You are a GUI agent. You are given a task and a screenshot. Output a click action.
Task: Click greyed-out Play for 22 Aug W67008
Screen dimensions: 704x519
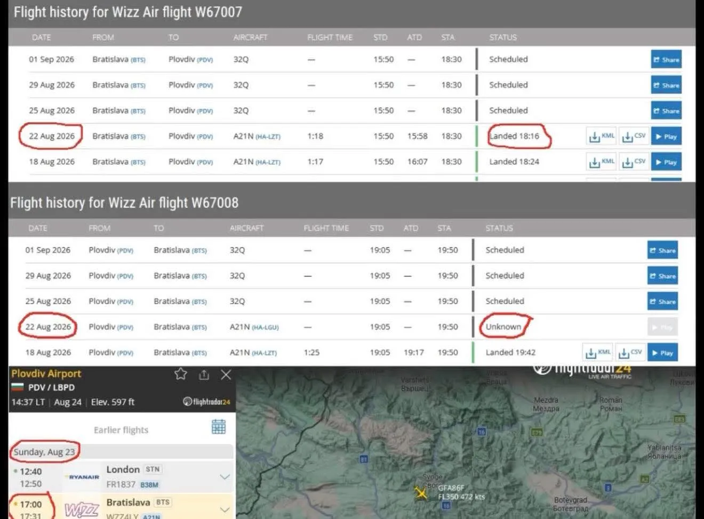pyautogui.click(x=662, y=327)
